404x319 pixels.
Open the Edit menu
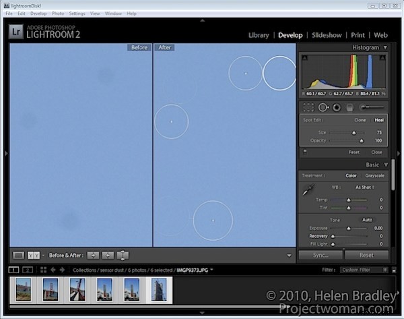pos(22,13)
